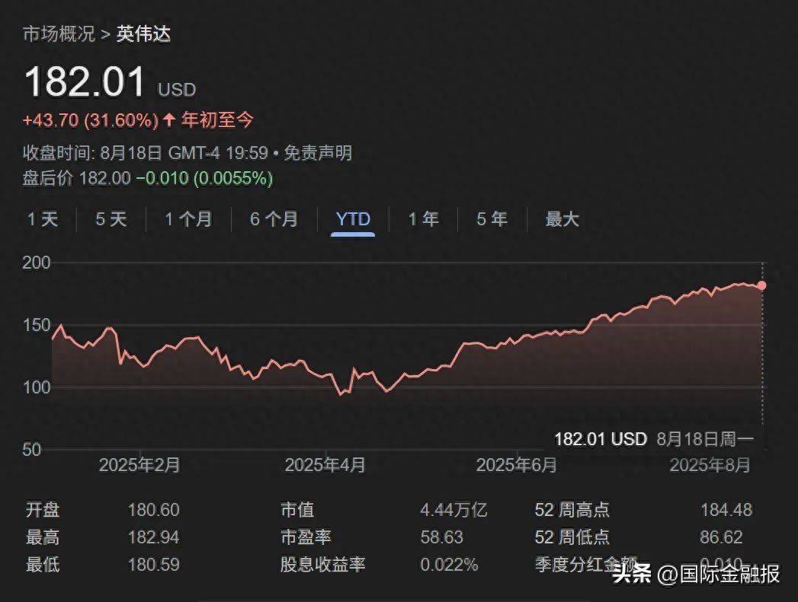Click the 184.48 52-week high value
Screen dimensions: 798x602
coord(726,510)
